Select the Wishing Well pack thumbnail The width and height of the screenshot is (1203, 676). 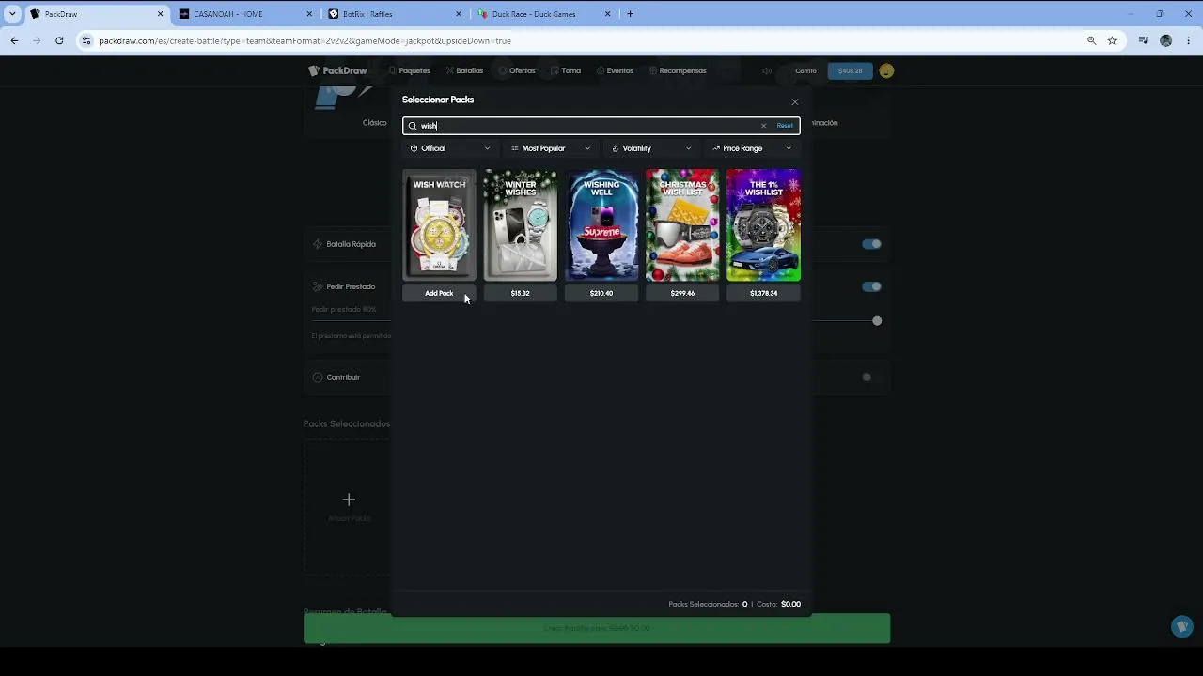coord(601,225)
